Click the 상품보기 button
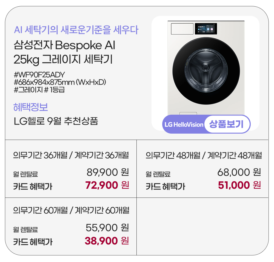This screenshot has width=274, height=262. click(x=226, y=125)
